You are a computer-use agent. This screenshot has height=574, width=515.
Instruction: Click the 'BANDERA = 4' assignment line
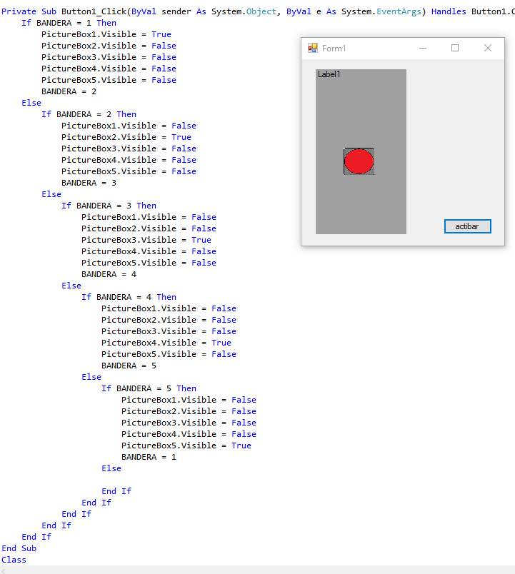click(x=109, y=274)
